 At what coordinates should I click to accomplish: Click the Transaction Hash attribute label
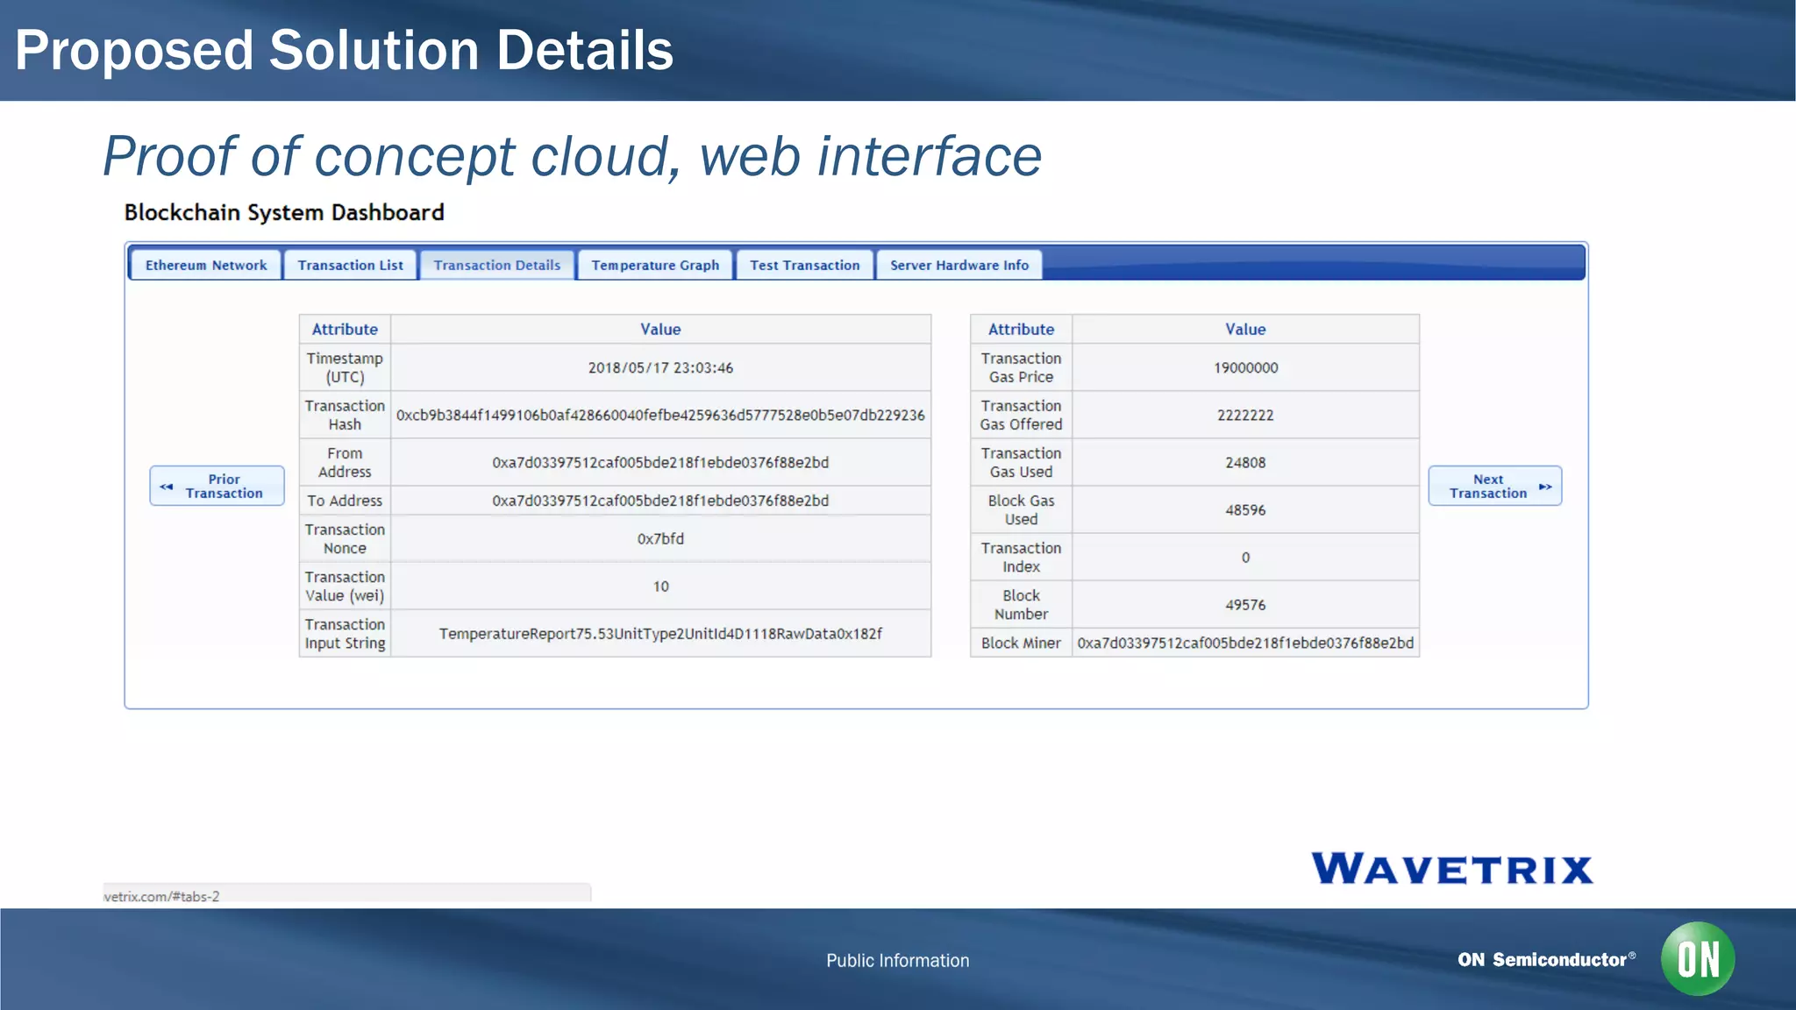point(345,415)
